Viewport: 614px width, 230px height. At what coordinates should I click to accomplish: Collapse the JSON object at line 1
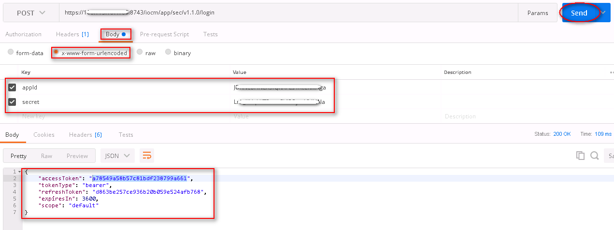tap(19, 172)
